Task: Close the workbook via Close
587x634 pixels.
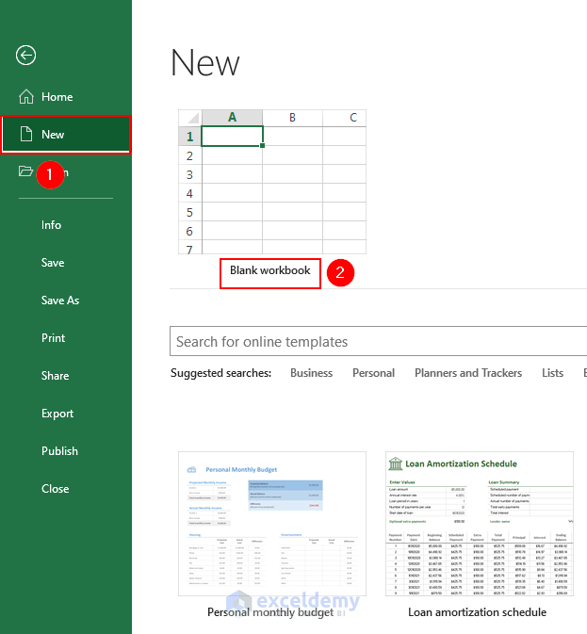Action: point(55,488)
